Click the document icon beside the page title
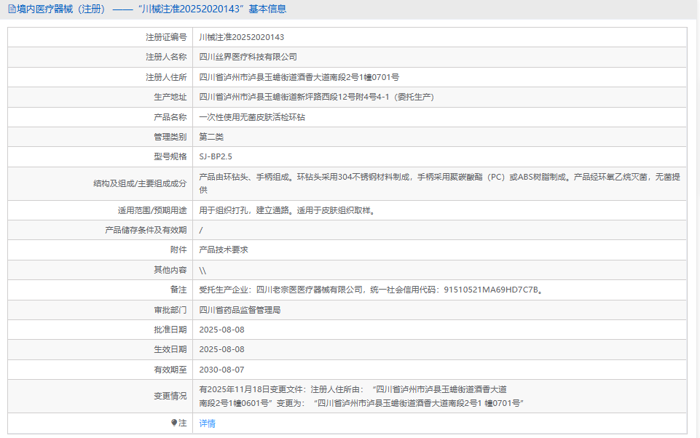This screenshot has height=438, width=700. point(11,9)
